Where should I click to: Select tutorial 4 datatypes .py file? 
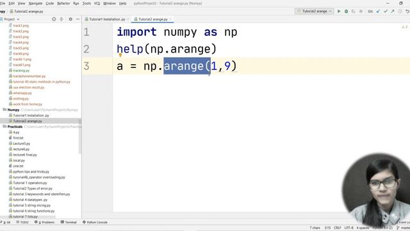30,200
